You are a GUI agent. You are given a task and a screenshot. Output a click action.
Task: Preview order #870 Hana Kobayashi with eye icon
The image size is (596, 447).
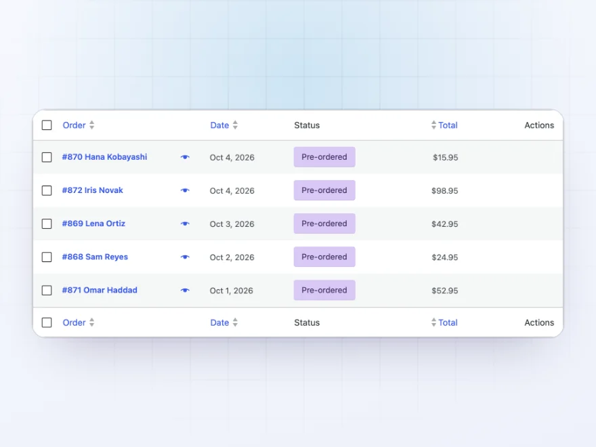coord(185,157)
